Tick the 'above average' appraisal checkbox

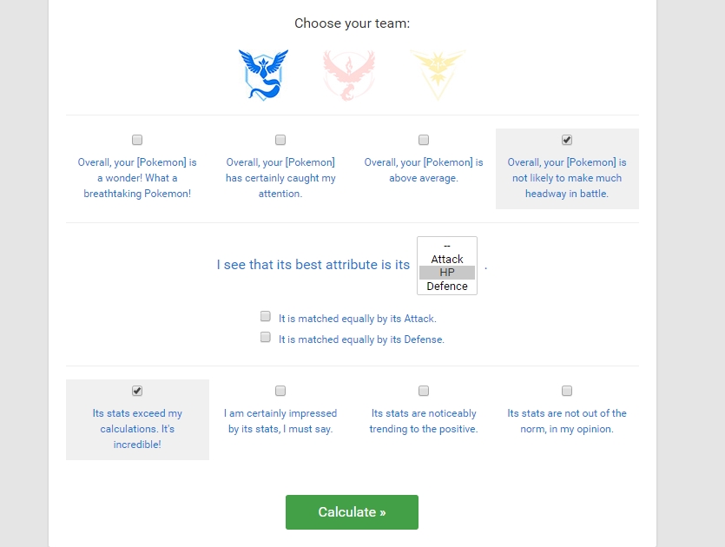tap(424, 140)
